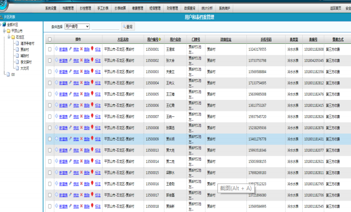The image size is (351, 212).
Task: Click the pencil edit icon for user 13500003
Action: click(70, 71)
